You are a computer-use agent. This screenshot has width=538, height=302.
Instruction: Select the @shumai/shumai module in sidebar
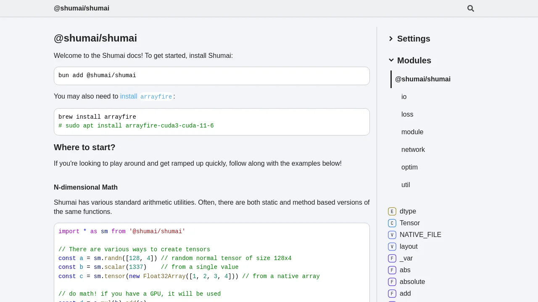(423, 79)
